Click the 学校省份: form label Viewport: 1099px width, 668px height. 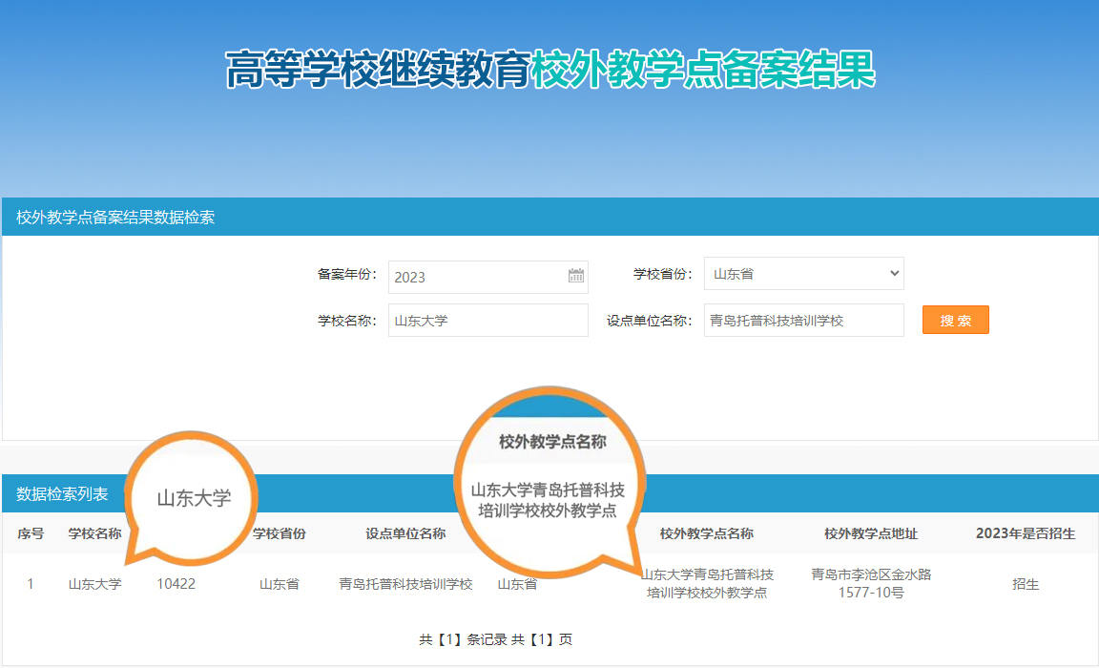pos(662,274)
